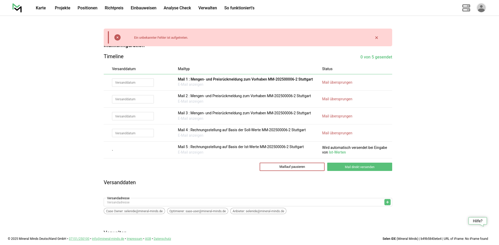Open the Impressum footer link
The image size is (499, 245).
click(x=134, y=239)
